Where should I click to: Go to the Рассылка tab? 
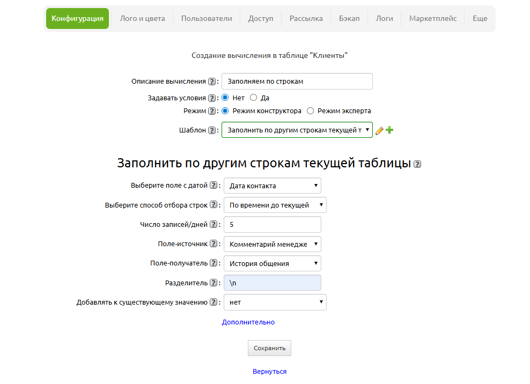pos(306,19)
